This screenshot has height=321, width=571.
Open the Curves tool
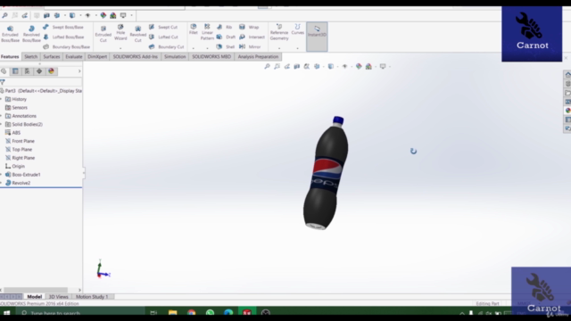click(297, 29)
